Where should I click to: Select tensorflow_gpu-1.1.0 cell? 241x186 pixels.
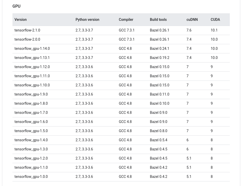(31, 167)
